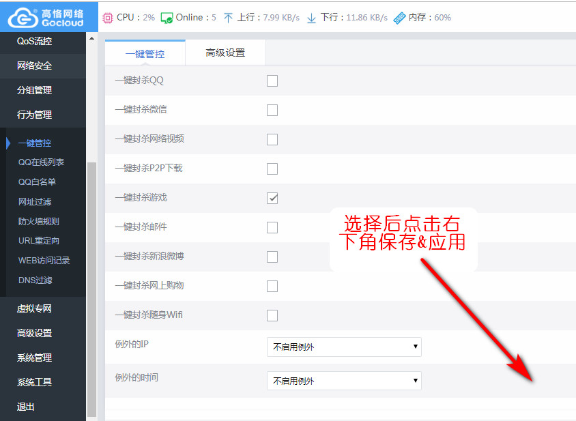Enable the 一键封杀微信 checkbox

pos(272,111)
